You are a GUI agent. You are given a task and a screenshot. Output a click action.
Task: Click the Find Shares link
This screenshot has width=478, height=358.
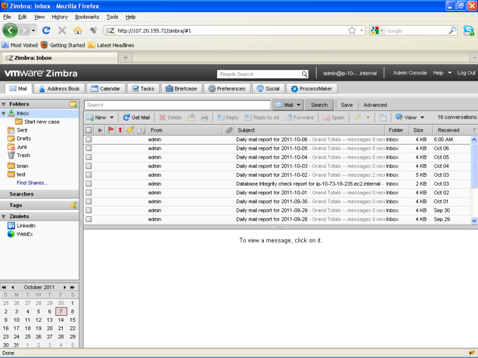32,183
